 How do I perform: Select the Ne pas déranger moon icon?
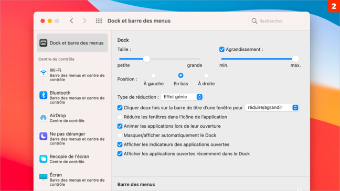tap(44, 136)
